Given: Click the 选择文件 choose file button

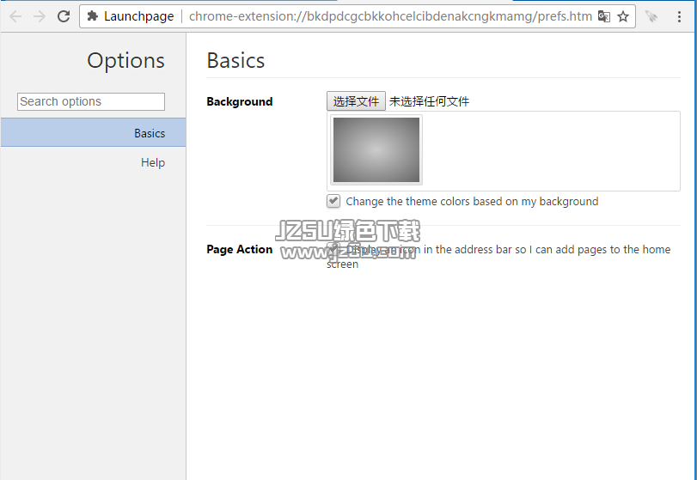Looking at the screenshot, I should (356, 101).
